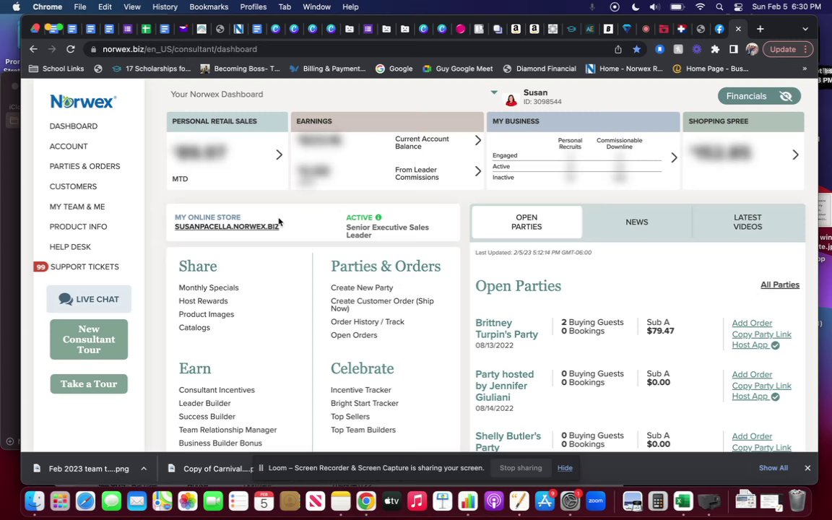Open the Facebook tab in the tab strip

pyautogui.click(x=719, y=29)
